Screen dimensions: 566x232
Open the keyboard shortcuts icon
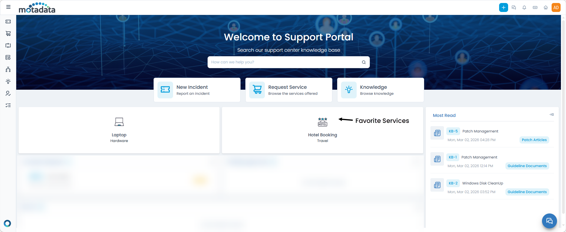pyautogui.click(x=535, y=7)
